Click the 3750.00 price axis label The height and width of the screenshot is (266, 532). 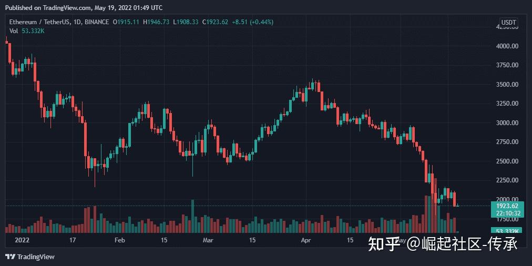click(507, 65)
